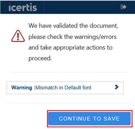Click the empty dark blue header area
The height and width of the screenshot is (129, 135).
point(82,7)
